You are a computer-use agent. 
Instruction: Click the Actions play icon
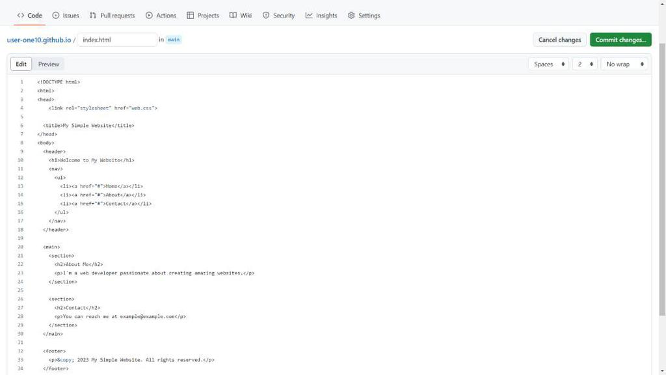pyautogui.click(x=149, y=16)
